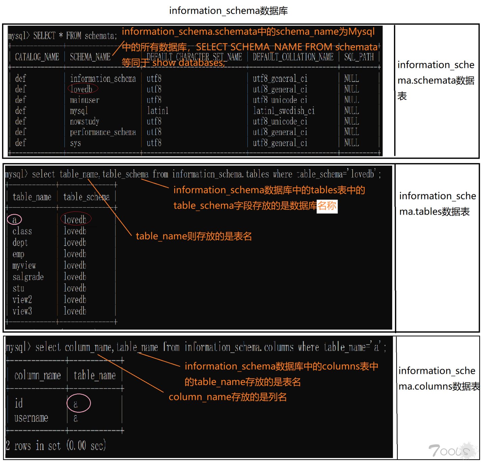Click NULL in the performance_schema row
This screenshot has height=462, width=481.
click(351, 132)
